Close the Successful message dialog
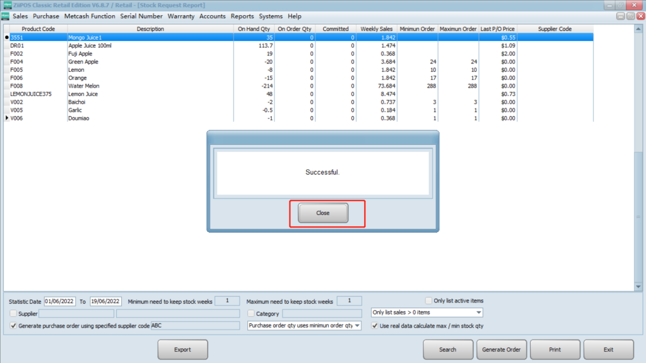This screenshot has height=363, width=646. tap(323, 213)
